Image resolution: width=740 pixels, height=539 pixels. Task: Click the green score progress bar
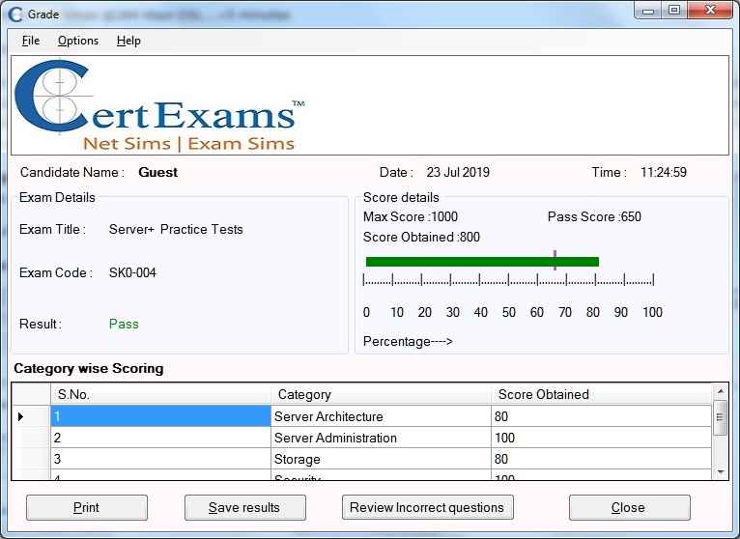482,262
